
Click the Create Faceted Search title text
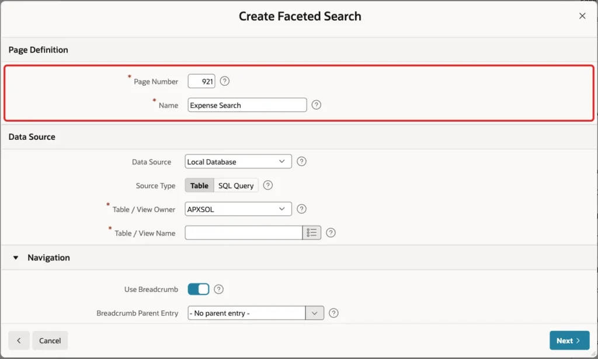click(300, 16)
